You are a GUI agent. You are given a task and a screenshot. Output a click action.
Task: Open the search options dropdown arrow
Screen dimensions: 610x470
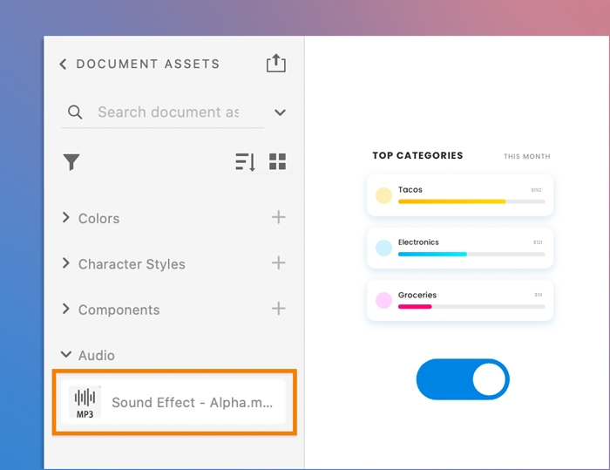[x=280, y=112]
